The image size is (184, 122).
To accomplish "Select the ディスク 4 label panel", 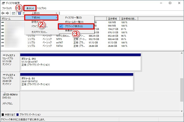I will pyautogui.click(x=10, y=82).
